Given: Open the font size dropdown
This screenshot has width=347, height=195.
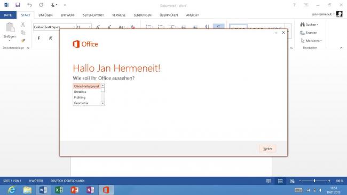Looking at the screenshot, I should (90, 27).
